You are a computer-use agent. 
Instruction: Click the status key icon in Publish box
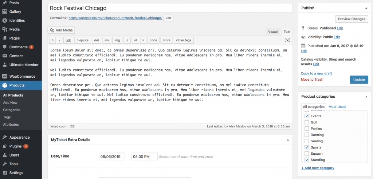tap(303, 28)
